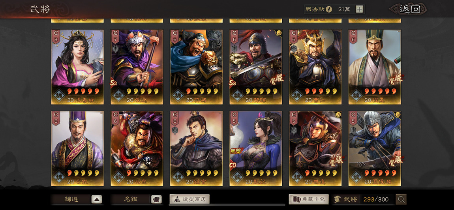Click the 魏 faction badge on 張春華 card
Image resolution: width=454 pixels, height=210 pixels.
(59, 96)
